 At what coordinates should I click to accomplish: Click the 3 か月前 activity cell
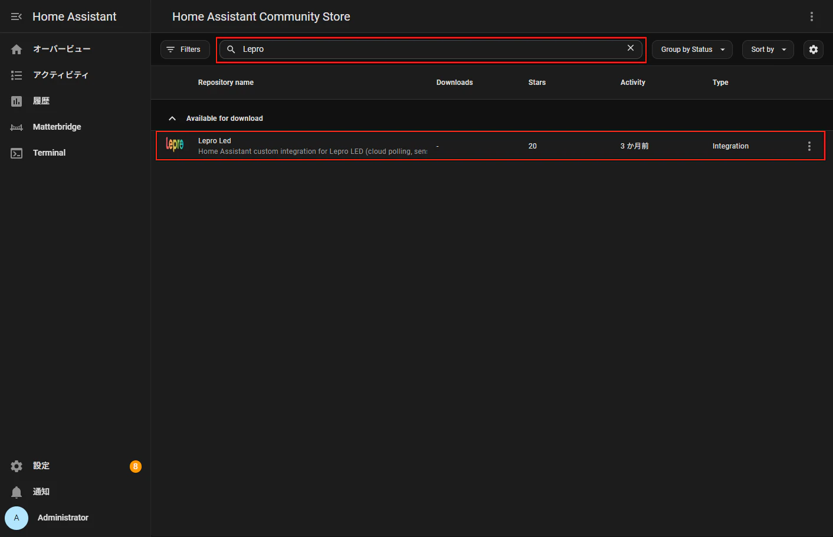634,146
